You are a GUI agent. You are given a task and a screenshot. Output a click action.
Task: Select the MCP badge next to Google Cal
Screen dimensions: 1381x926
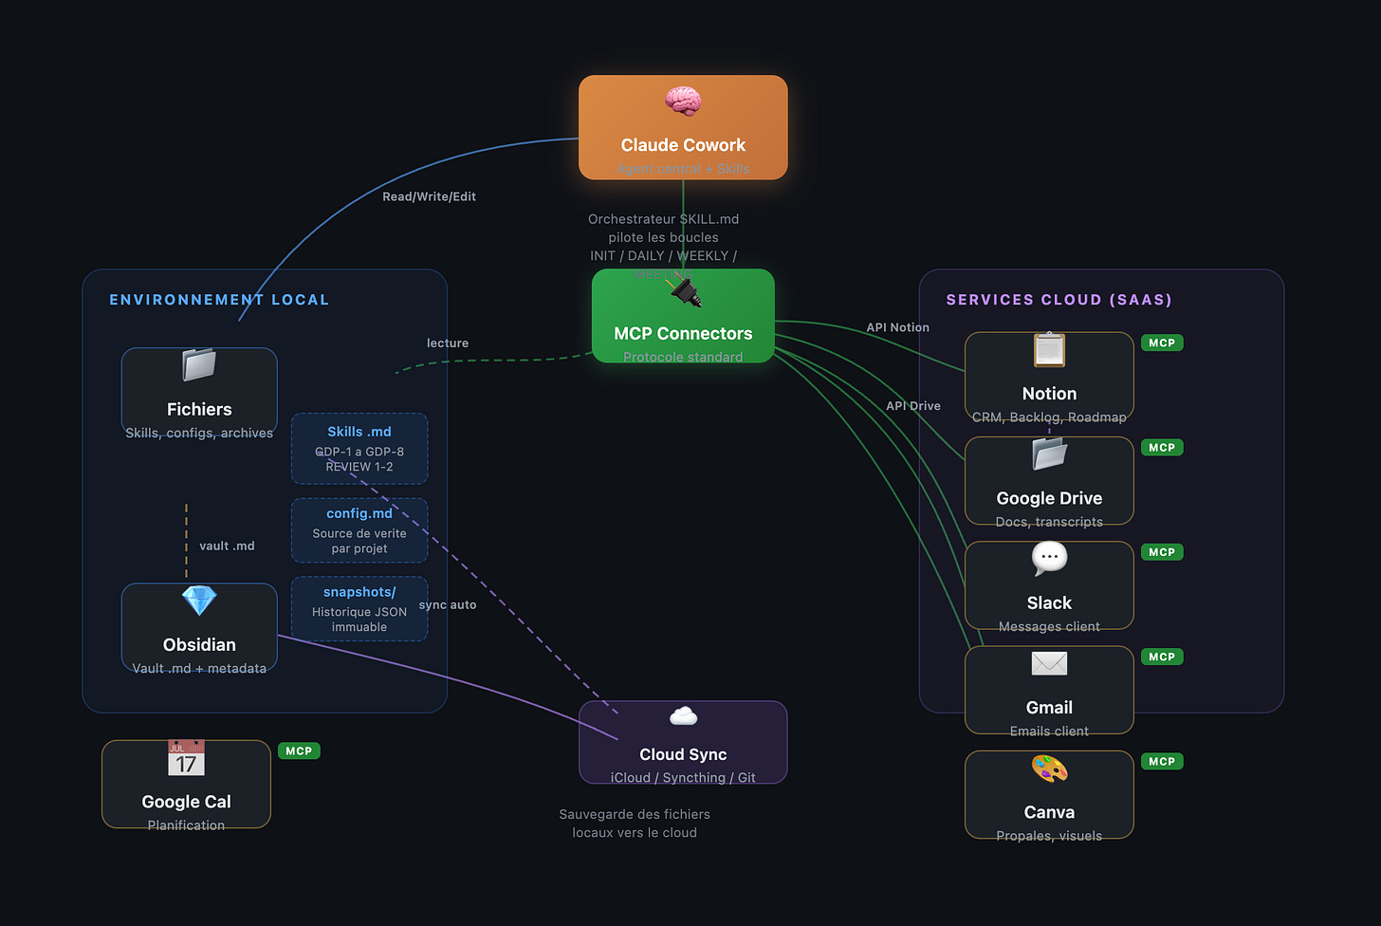pyautogui.click(x=299, y=750)
